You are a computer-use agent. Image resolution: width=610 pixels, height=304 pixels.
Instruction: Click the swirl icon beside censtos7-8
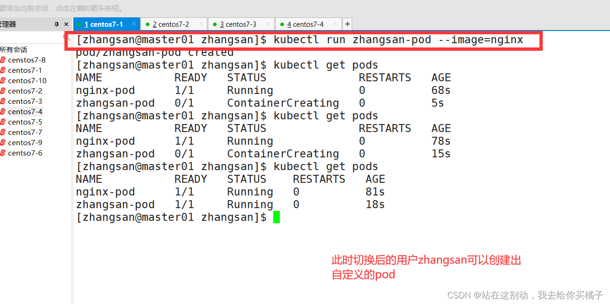pyautogui.click(x=3, y=60)
